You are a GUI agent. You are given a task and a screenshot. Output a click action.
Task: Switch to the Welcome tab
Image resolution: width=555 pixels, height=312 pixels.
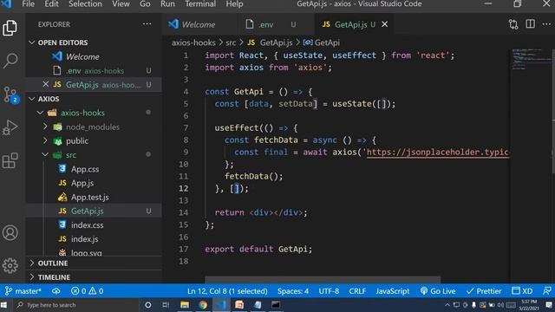click(200, 24)
